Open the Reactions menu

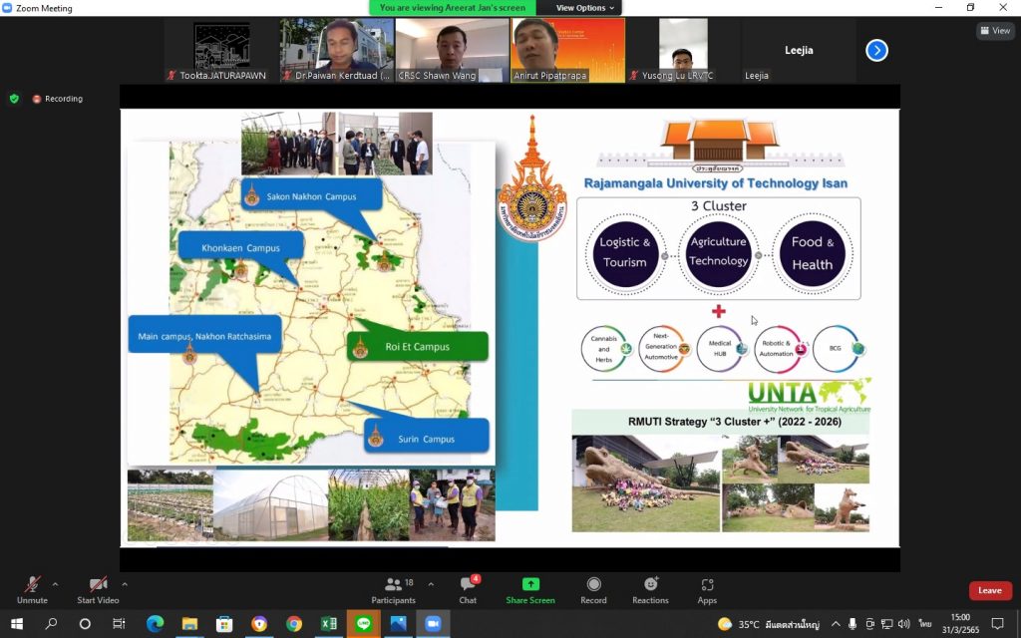tap(650, 589)
